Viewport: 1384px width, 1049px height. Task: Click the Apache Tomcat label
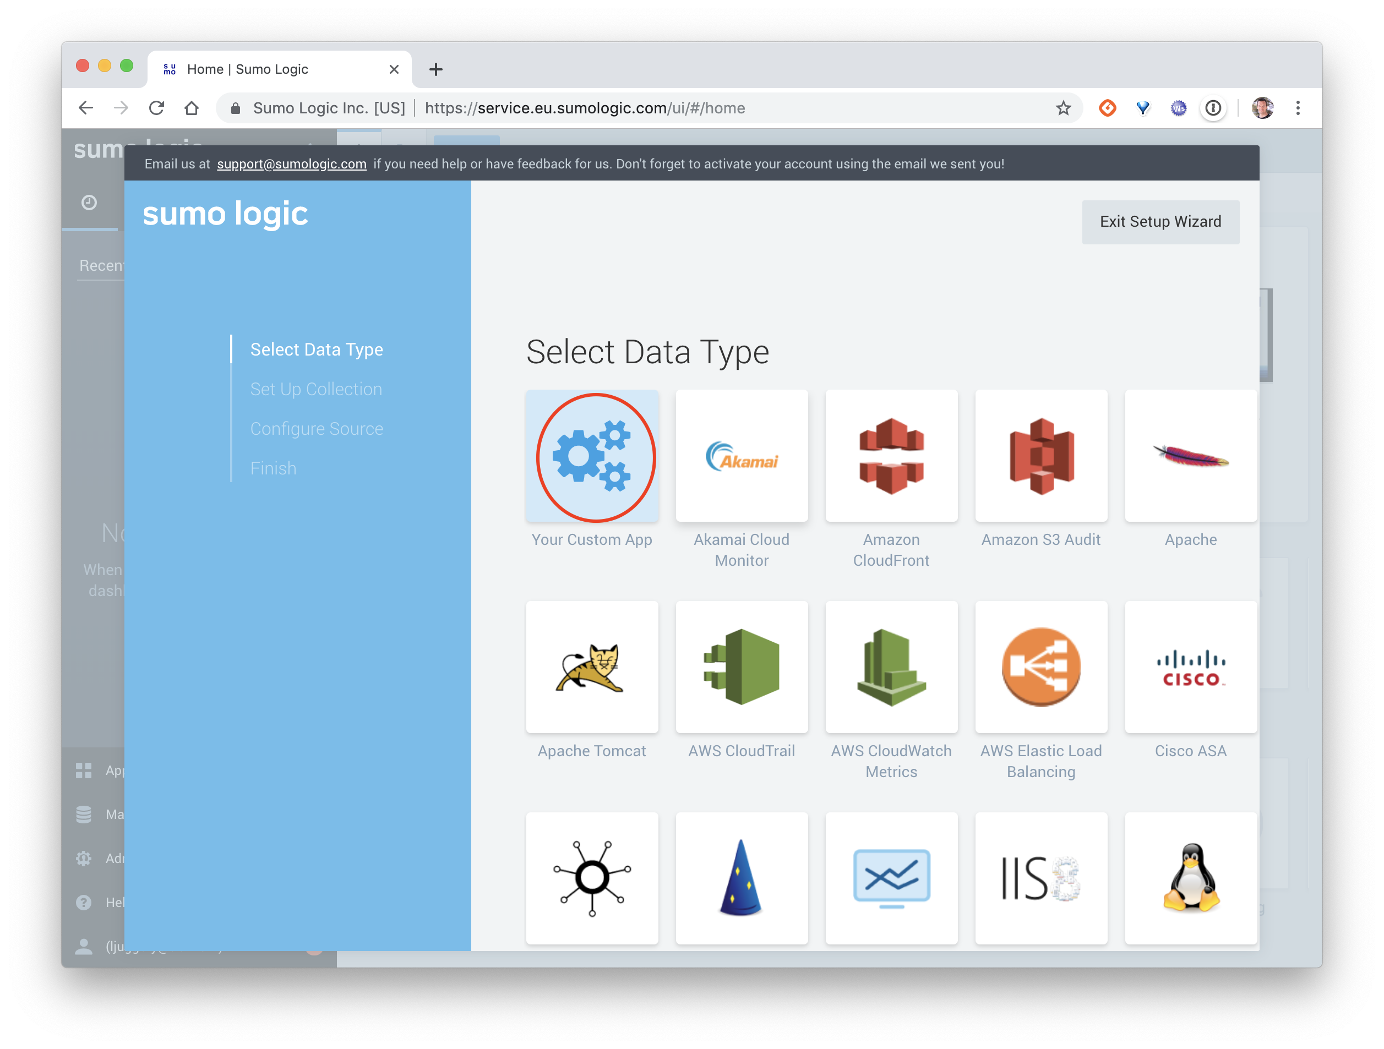[x=592, y=751]
